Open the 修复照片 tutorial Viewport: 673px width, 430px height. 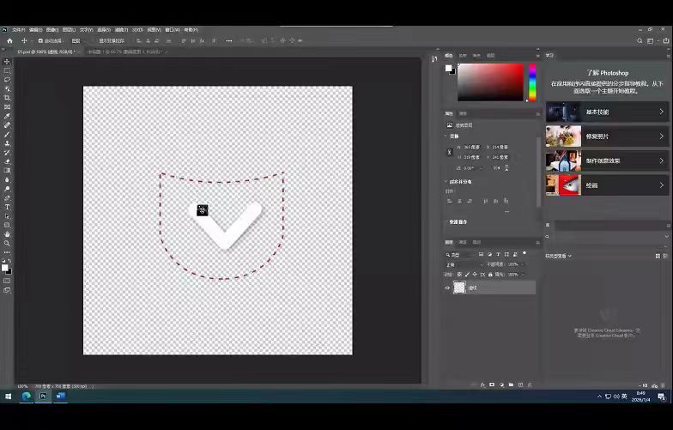pyautogui.click(x=606, y=136)
